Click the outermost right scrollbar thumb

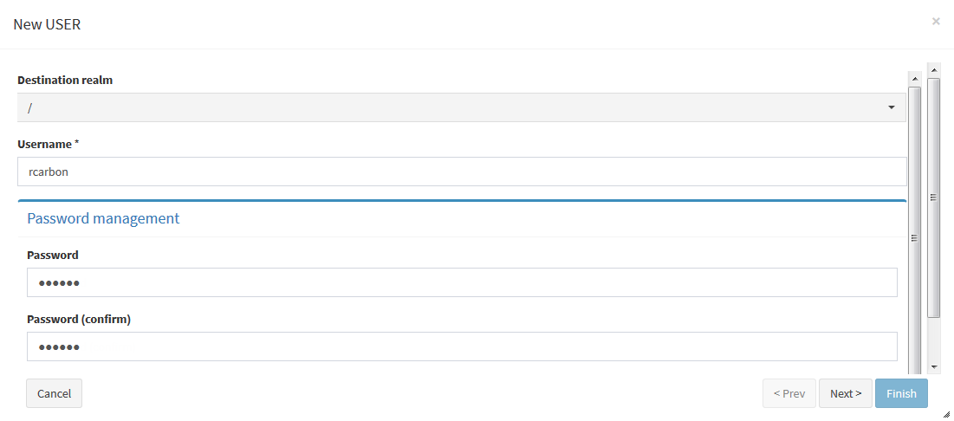pos(933,198)
